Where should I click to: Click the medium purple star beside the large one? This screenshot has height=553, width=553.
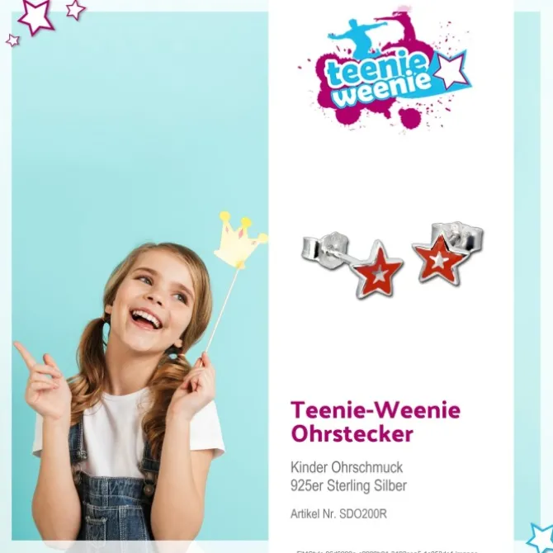click(x=75, y=10)
